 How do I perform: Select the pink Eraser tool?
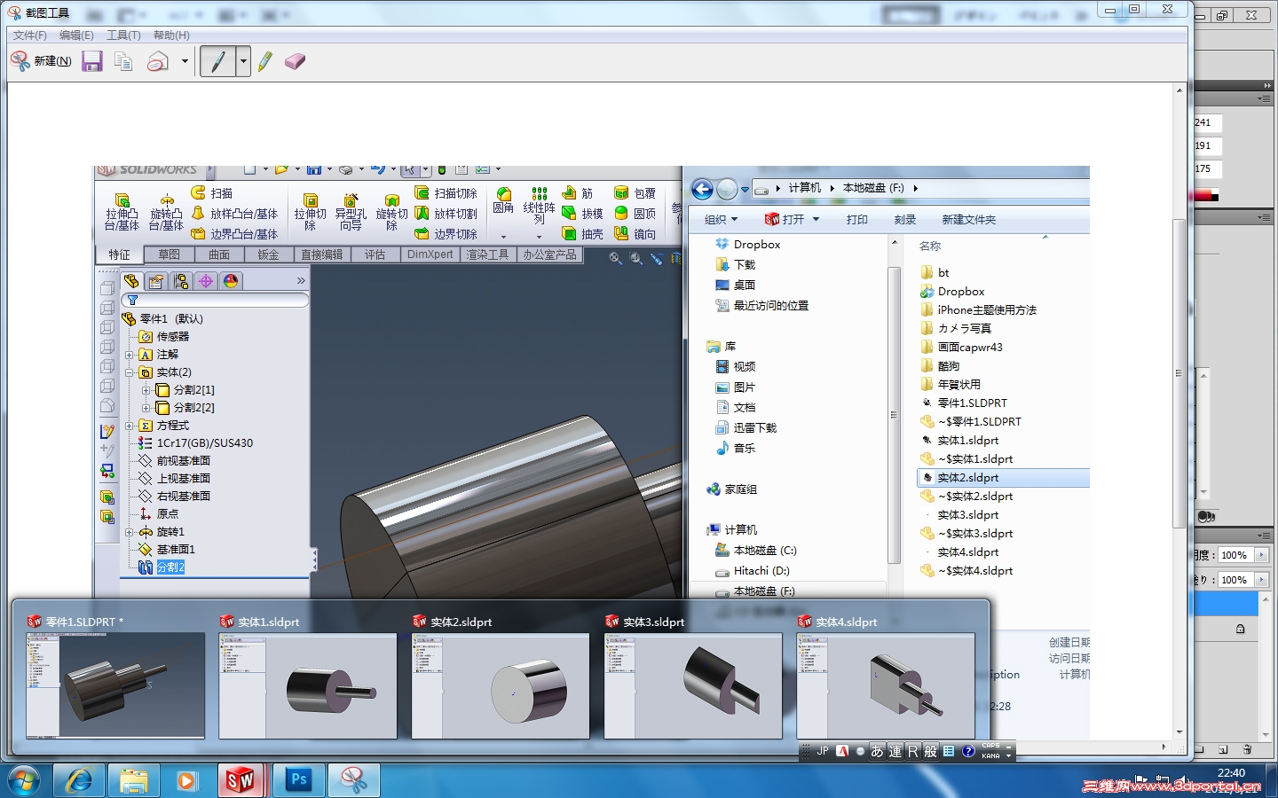click(295, 61)
